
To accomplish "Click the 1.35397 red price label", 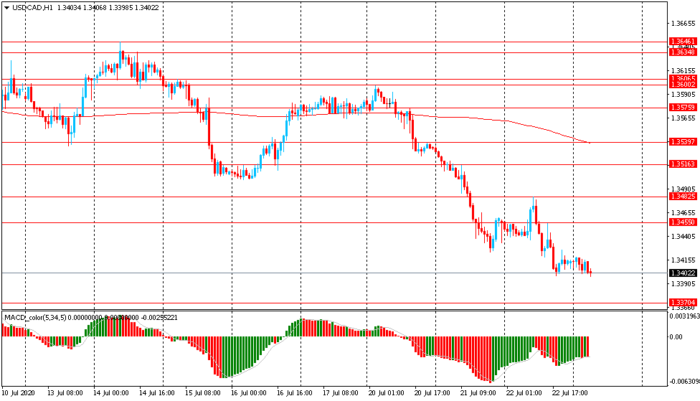I will click(x=682, y=142).
